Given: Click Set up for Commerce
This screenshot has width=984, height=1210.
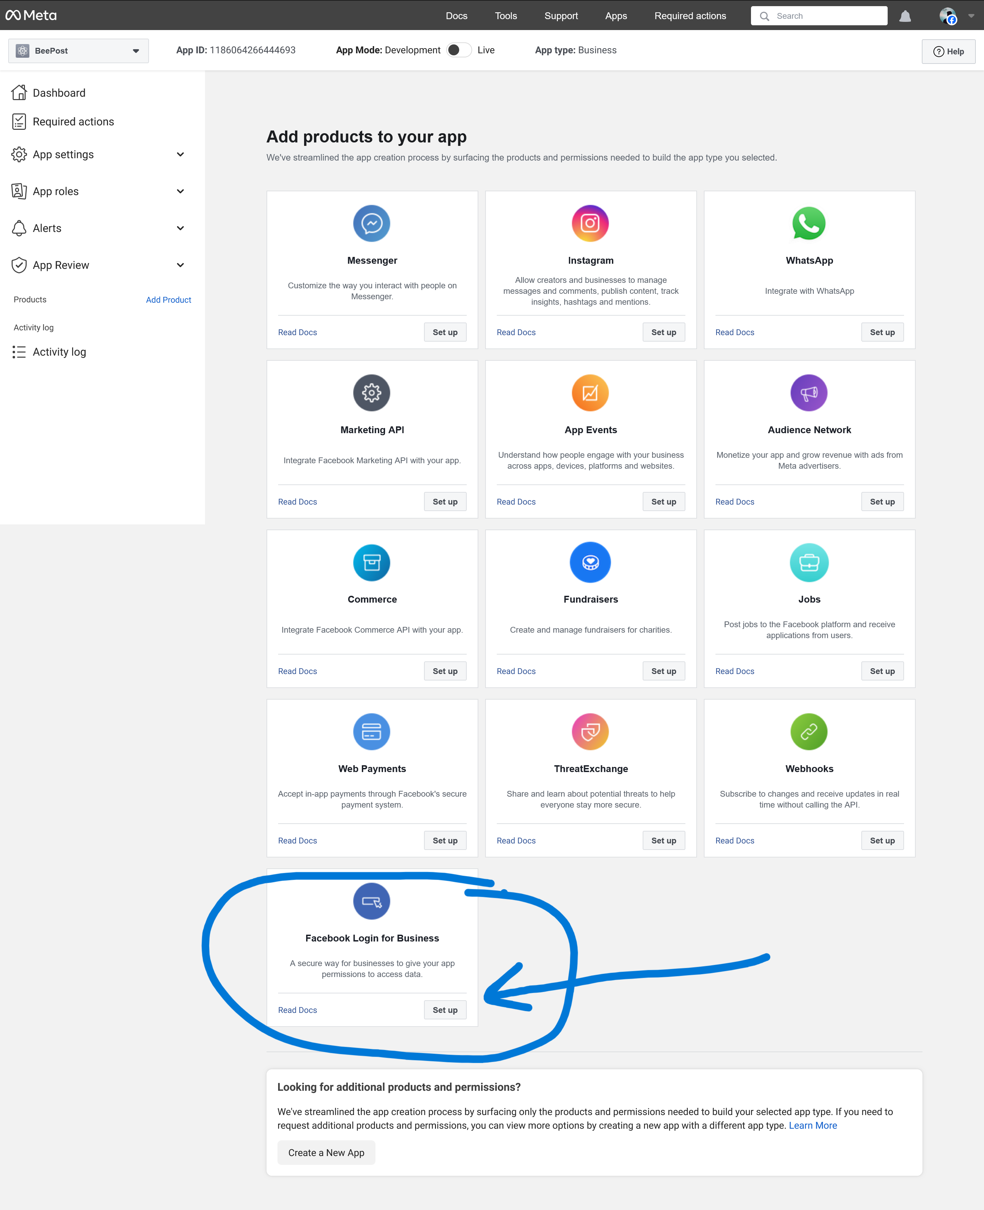Looking at the screenshot, I should [445, 671].
